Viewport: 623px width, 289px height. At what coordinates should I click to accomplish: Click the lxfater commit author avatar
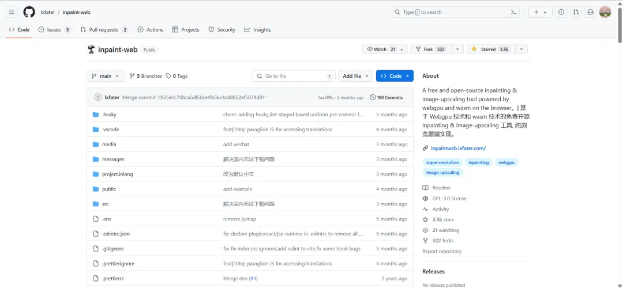pyautogui.click(x=97, y=97)
